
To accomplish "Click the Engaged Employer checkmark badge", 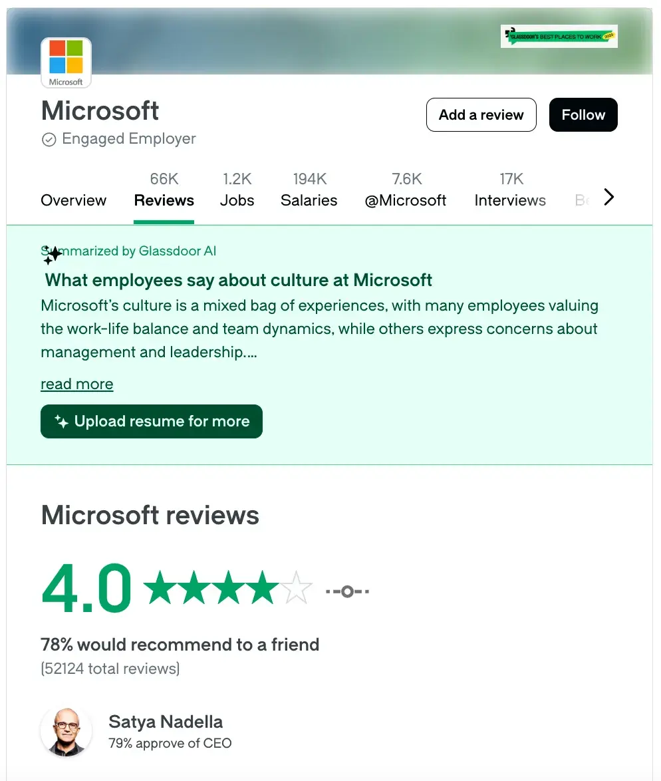I will point(49,139).
